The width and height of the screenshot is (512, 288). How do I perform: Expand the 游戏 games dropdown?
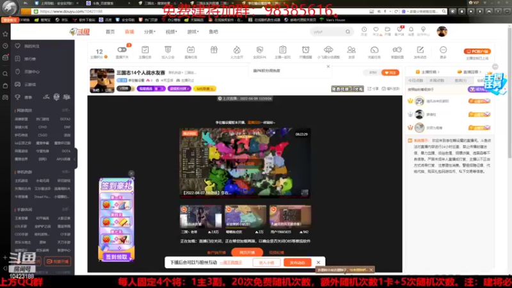click(x=193, y=31)
